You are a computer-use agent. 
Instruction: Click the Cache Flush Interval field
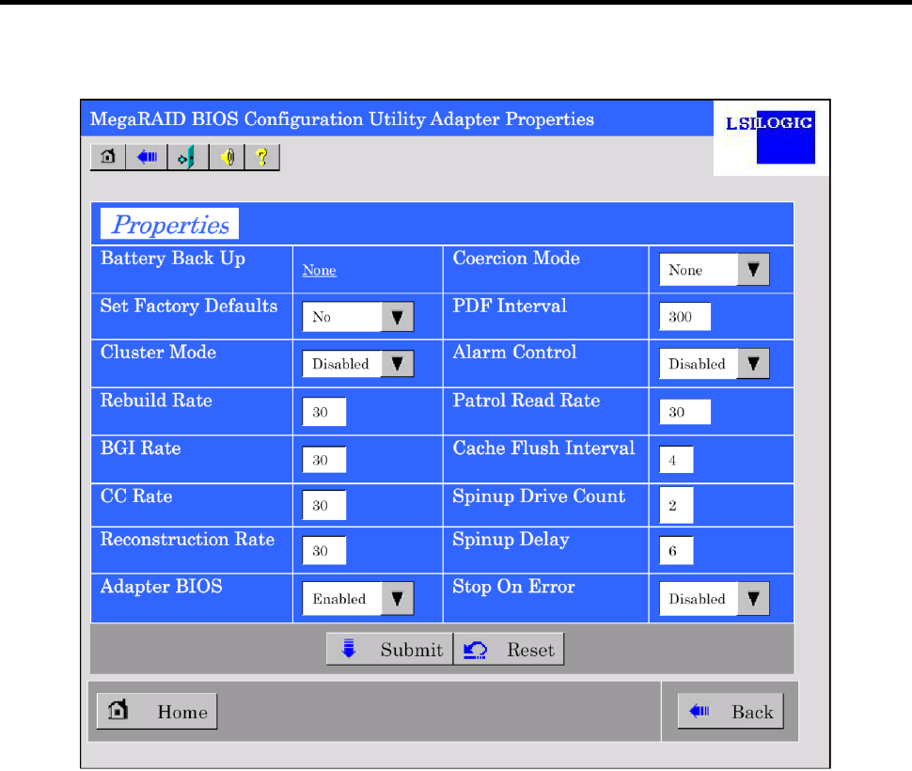676,460
